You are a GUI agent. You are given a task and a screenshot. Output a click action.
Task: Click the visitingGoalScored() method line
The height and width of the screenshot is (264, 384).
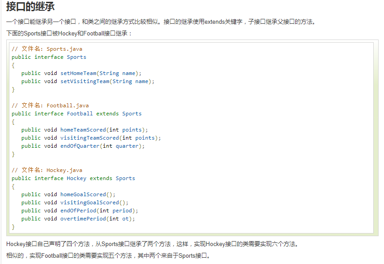click(x=75, y=202)
